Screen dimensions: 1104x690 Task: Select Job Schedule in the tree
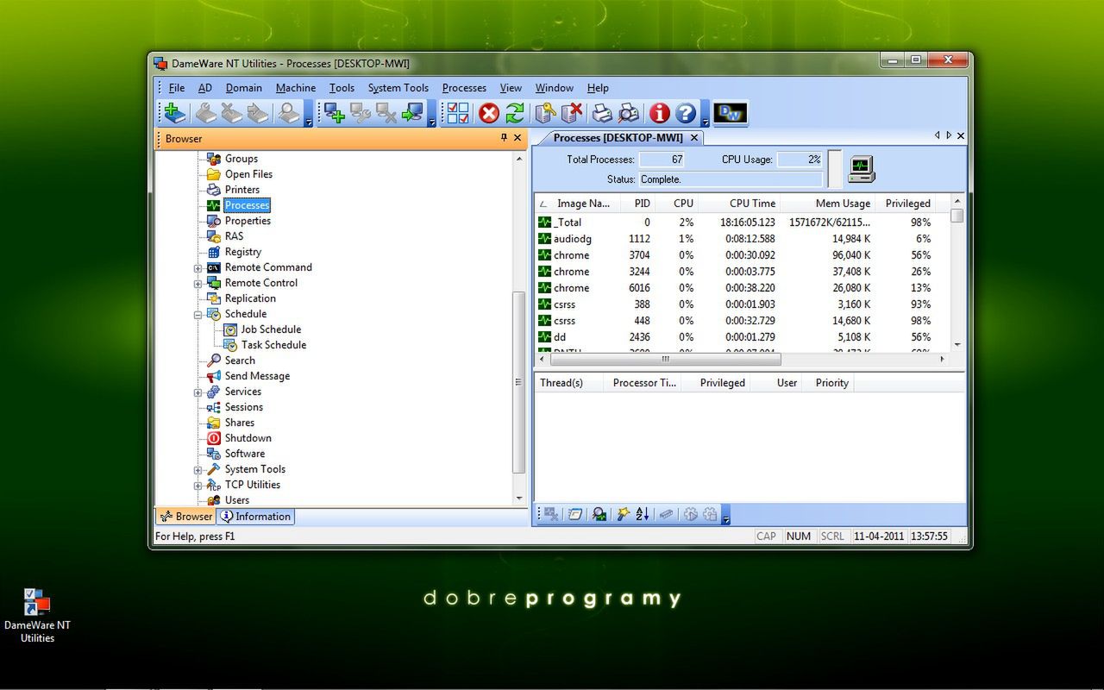(x=271, y=329)
